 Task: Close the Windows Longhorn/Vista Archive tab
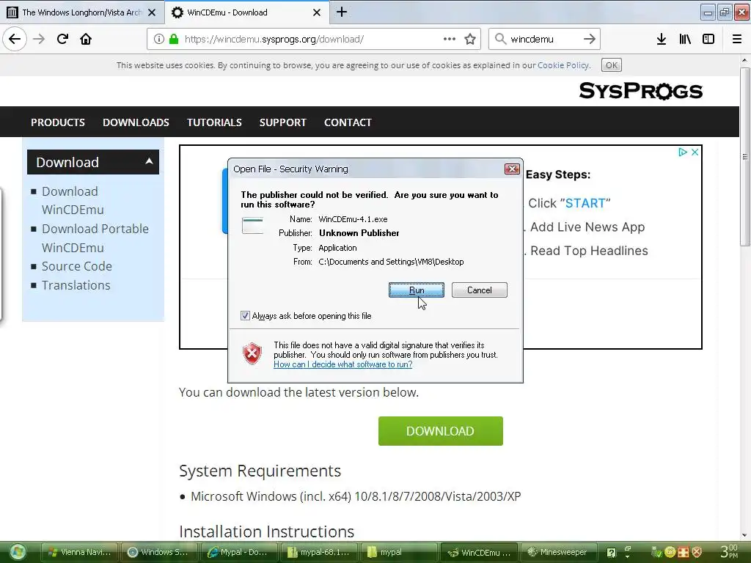152,12
